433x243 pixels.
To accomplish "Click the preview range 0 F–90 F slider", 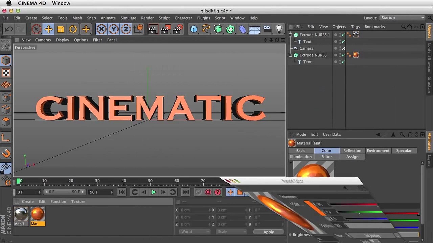I will [65, 192].
